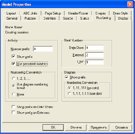Confirm with the OK button
The image size is (135, 134).
[x=53, y=127]
